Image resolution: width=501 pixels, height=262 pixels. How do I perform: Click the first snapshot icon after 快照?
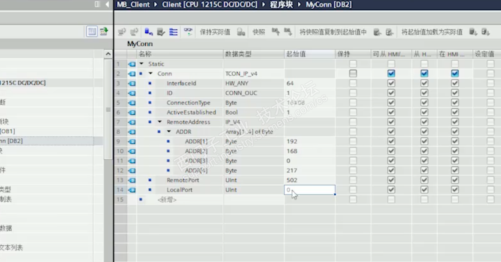point(276,31)
